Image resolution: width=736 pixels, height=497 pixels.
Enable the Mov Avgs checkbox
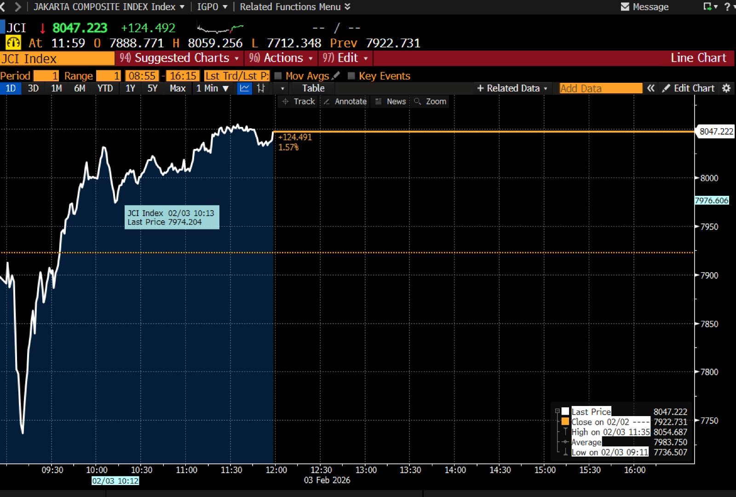[278, 76]
